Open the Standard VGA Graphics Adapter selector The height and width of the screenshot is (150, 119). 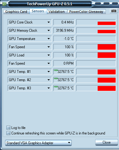[38, 143]
